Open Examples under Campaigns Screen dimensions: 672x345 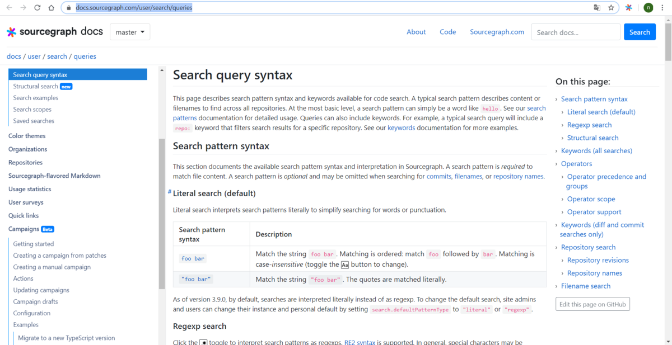click(26, 324)
